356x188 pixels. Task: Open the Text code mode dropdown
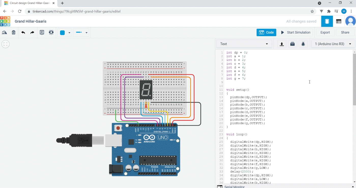tap(244, 44)
